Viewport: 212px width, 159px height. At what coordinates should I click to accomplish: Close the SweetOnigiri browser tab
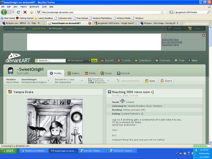click(90, 23)
